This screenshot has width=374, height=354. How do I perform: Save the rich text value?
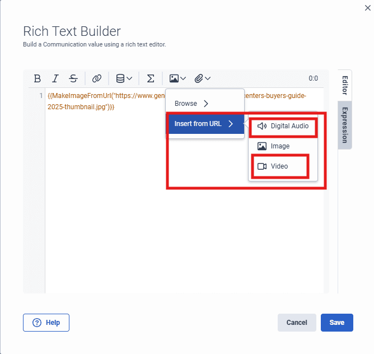point(337,323)
